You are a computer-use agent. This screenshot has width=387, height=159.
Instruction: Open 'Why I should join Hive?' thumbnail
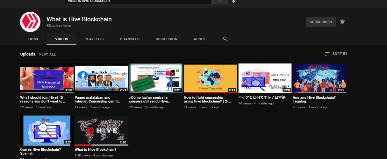(x=47, y=78)
